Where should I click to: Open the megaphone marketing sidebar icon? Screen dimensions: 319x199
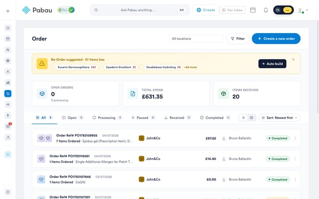tap(8, 104)
